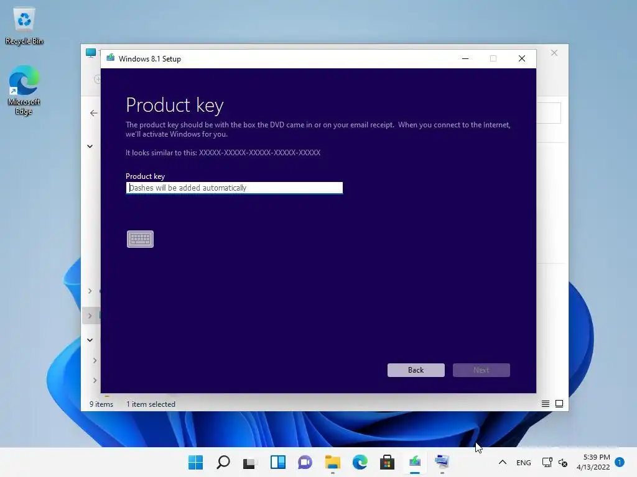Close the Windows 8.1 Setup window
637x477 pixels.
(522, 59)
